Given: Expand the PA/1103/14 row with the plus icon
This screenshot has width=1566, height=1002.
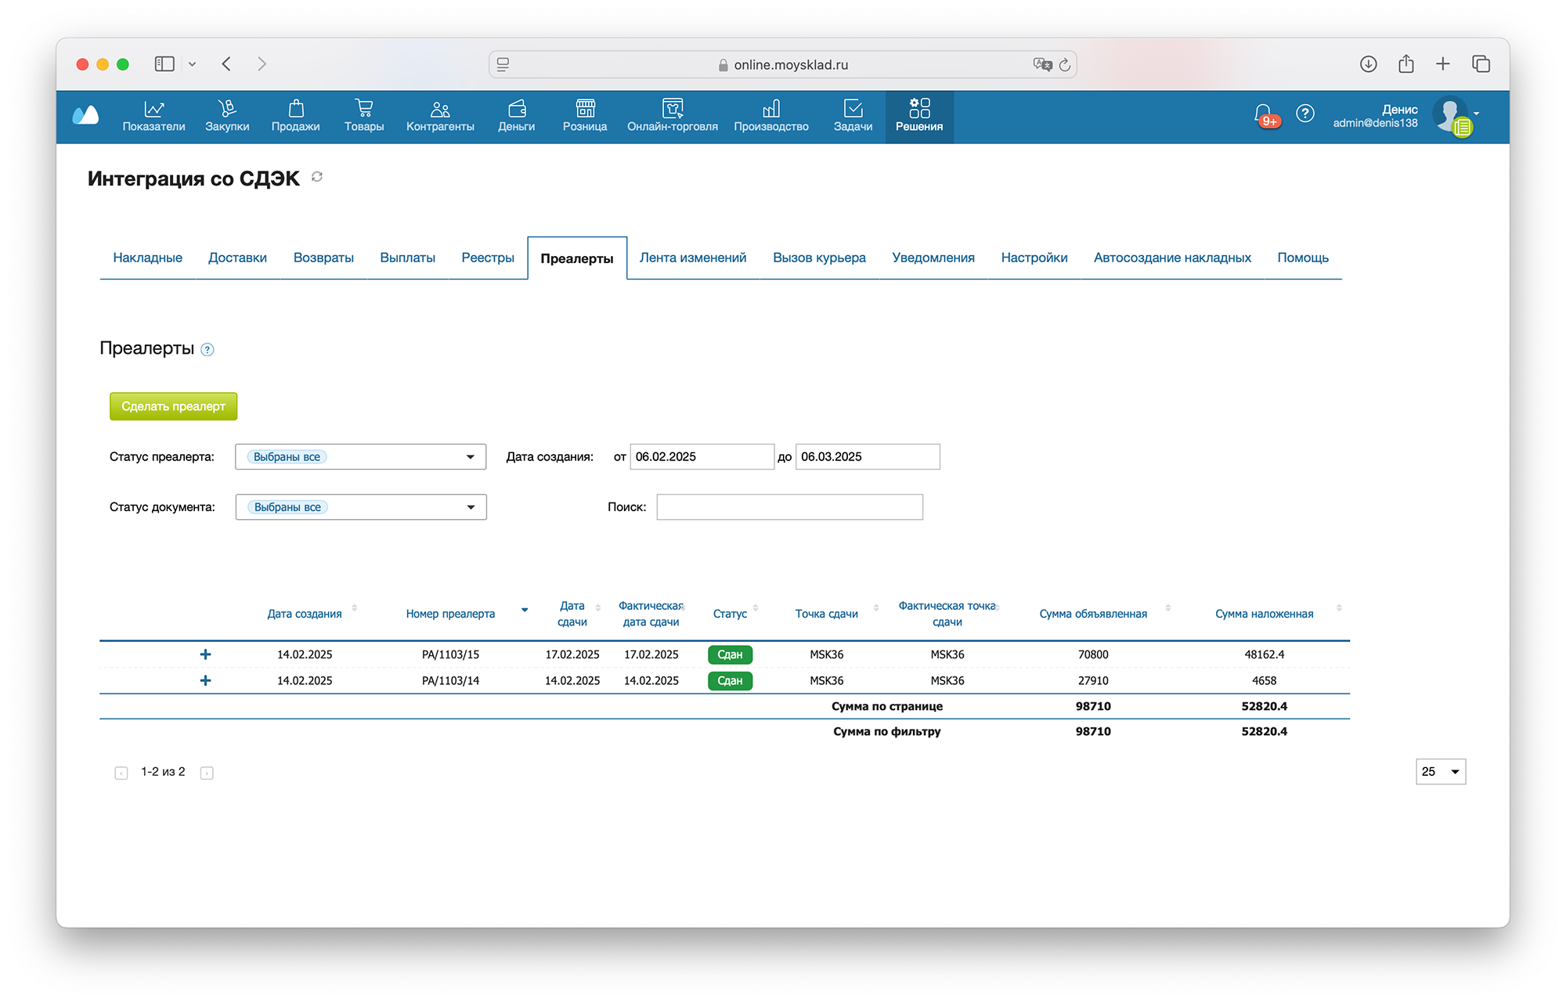Looking at the screenshot, I should click(x=205, y=681).
